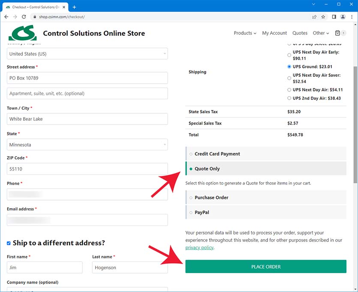Choose UPS 2nd Day Air shipping
The height and width of the screenshot is (292, 358).
[x=289, y=98]
